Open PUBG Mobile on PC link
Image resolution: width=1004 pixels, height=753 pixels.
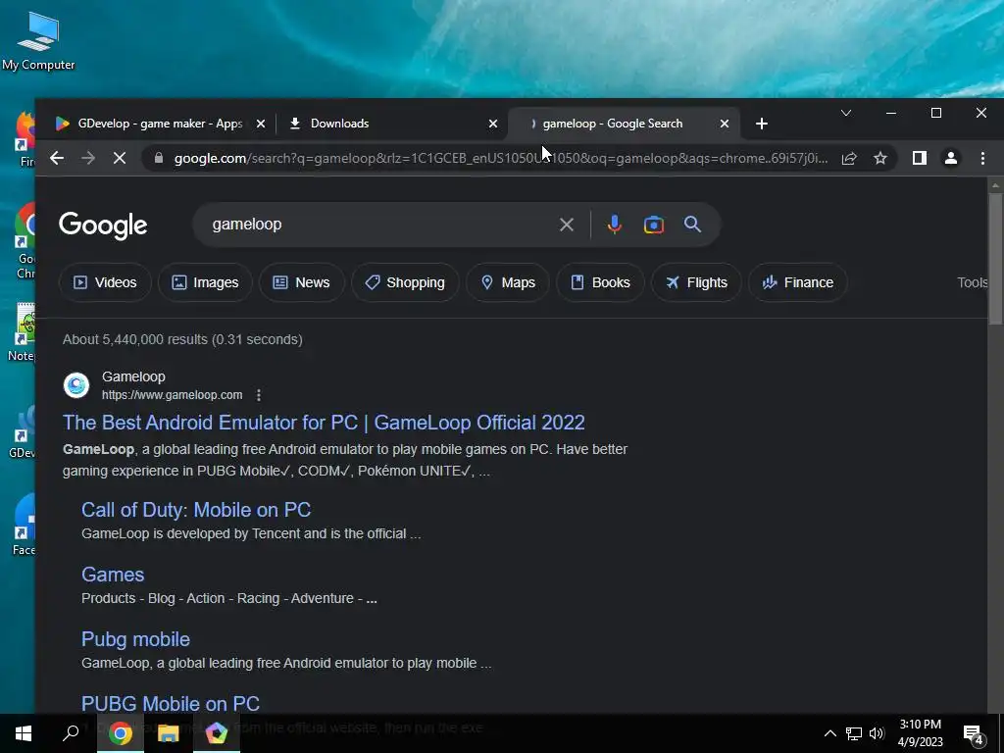(171, 703)
